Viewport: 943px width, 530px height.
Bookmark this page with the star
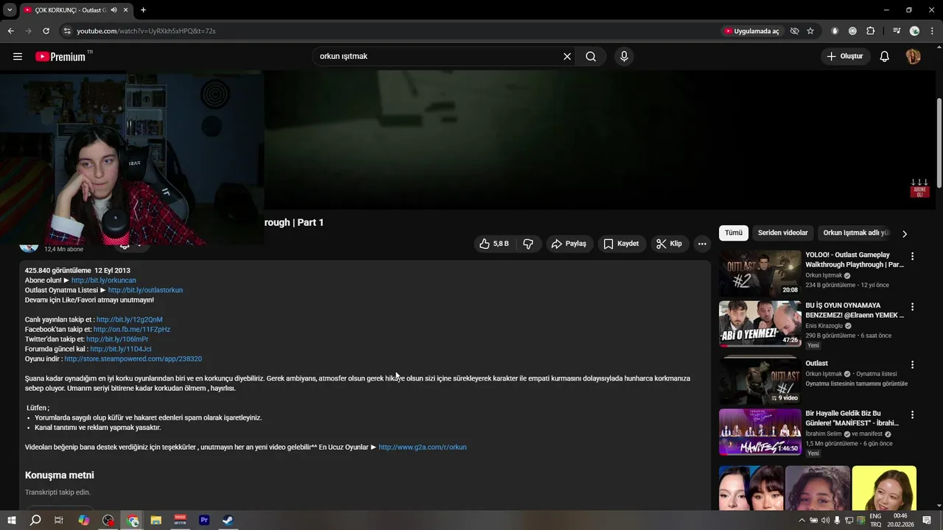tap(810, 31)
